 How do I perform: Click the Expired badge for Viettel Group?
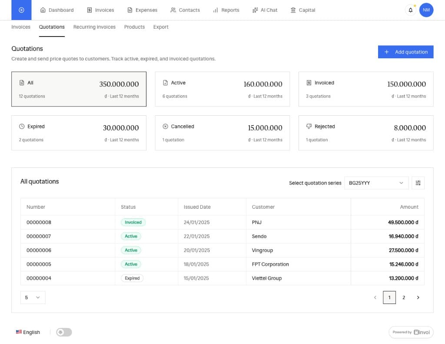[132, 278]
